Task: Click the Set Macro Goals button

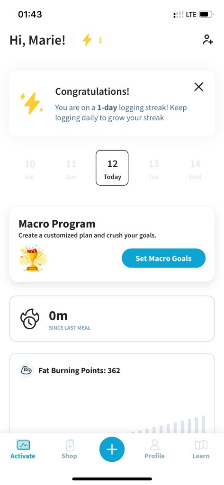Action: click(x=163, y=258)
